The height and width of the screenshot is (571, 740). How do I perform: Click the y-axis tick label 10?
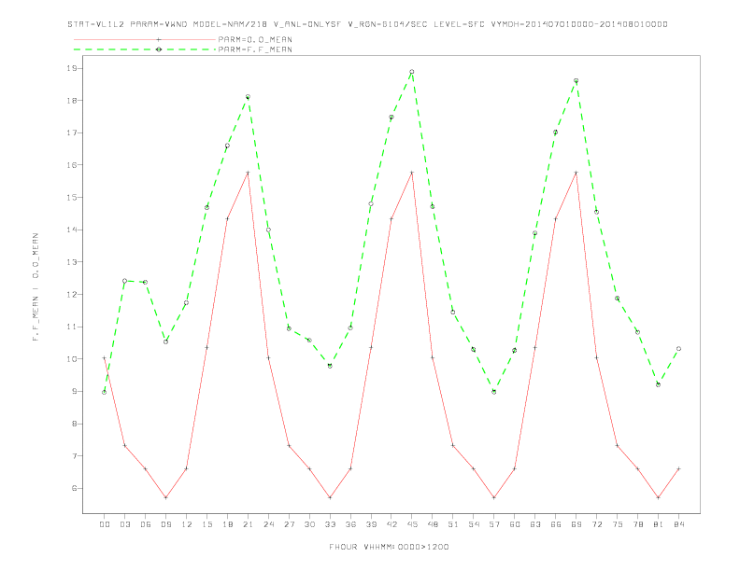pos(71,359)
